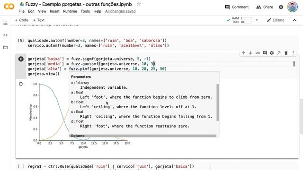303x170 pixels.
Task: Open the Runtime menu
Action: [x=70, y=11]
